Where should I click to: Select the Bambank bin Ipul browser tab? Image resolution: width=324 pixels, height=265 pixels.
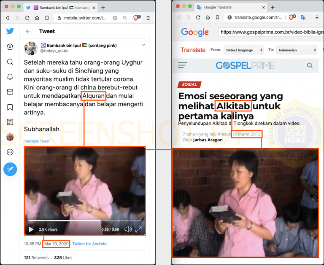[61, 8]
